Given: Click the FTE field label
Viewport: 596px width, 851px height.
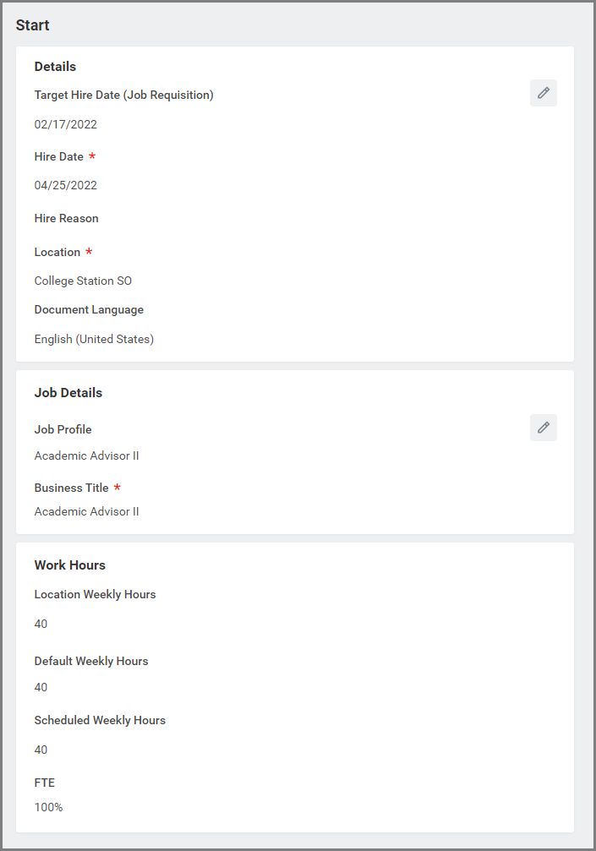Looking at the screenshot, I should pyautogui.click(x=44, y=783).
